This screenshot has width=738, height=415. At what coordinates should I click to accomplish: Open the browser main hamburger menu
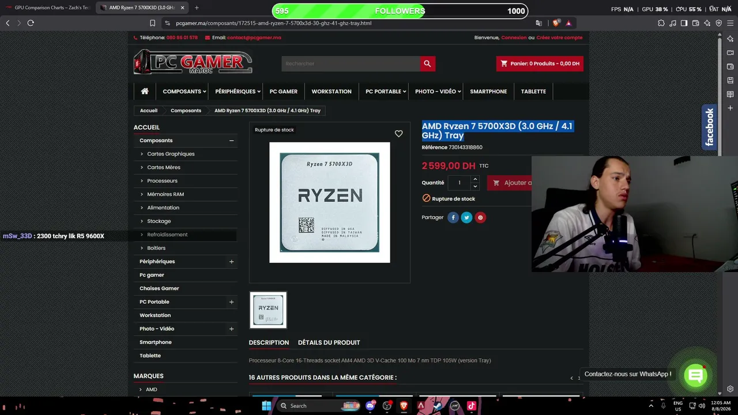(x=730, y=23)
